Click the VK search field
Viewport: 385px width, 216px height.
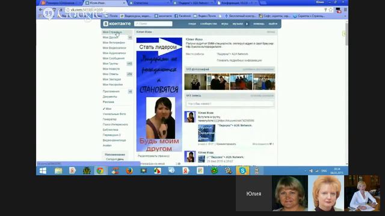tap(153, 24)
